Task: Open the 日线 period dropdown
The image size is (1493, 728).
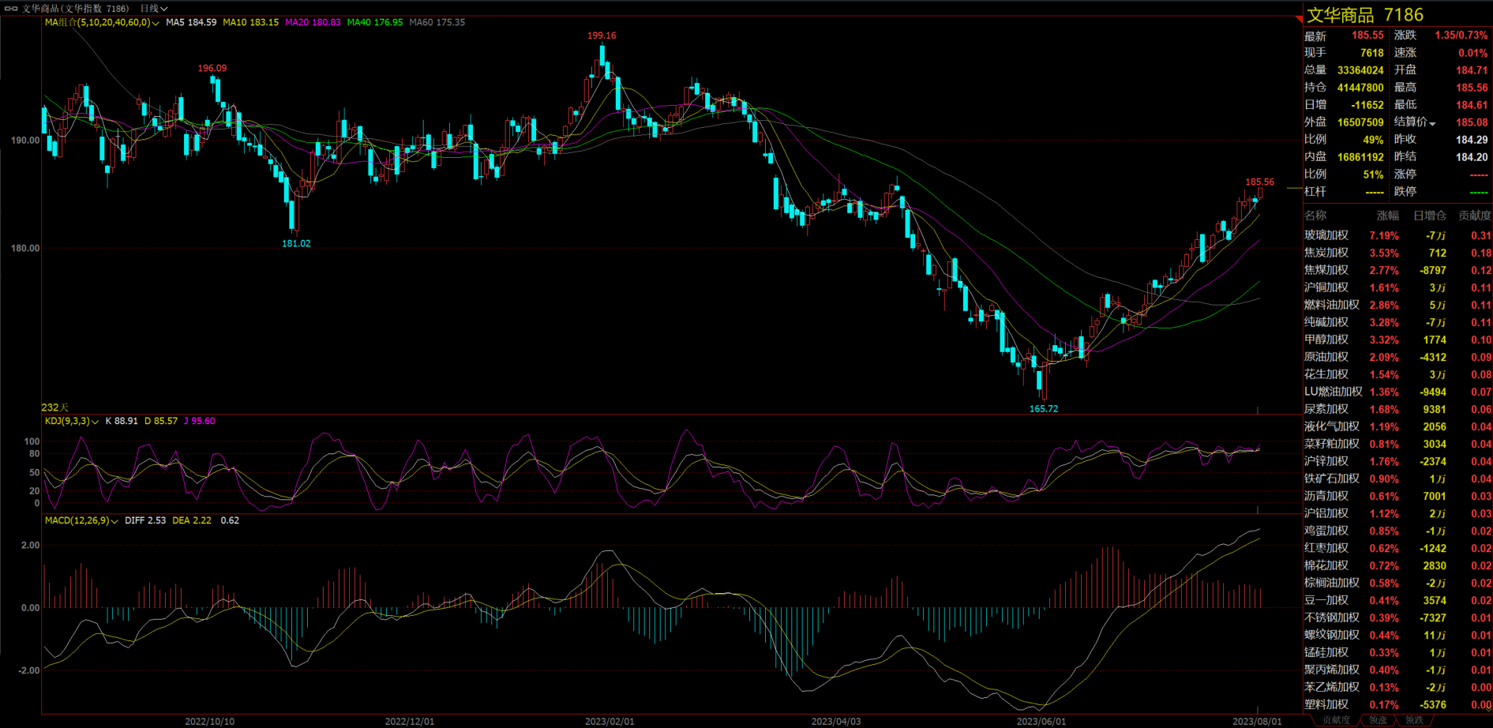Action: (154, 9)
